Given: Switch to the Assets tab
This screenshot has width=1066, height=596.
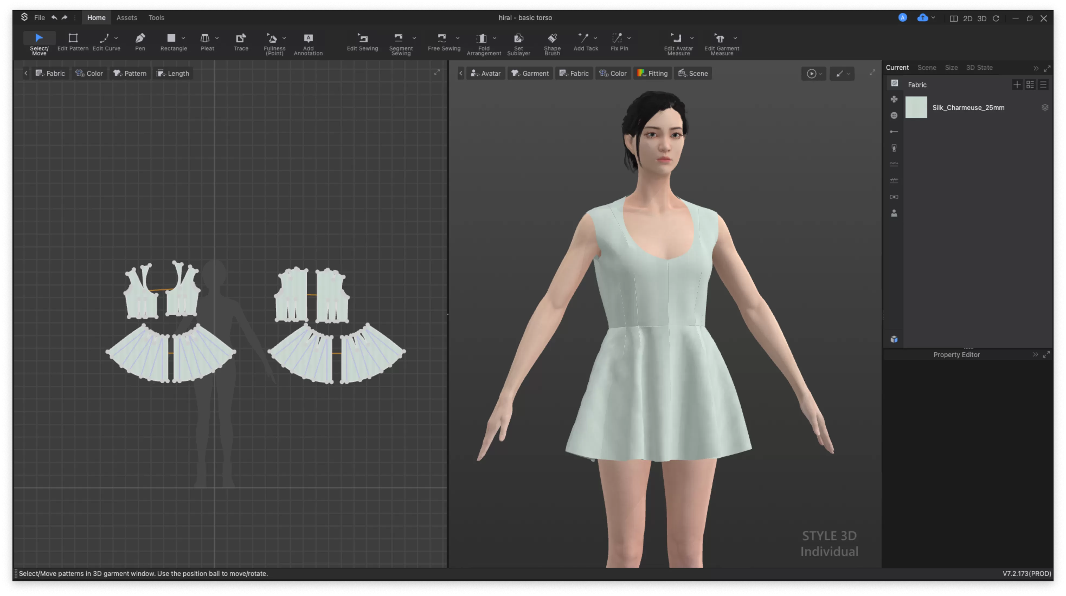Looking at the screenshot, I should 127,17.
